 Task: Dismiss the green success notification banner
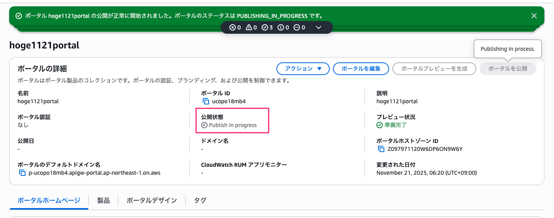(x=534, y=16)
